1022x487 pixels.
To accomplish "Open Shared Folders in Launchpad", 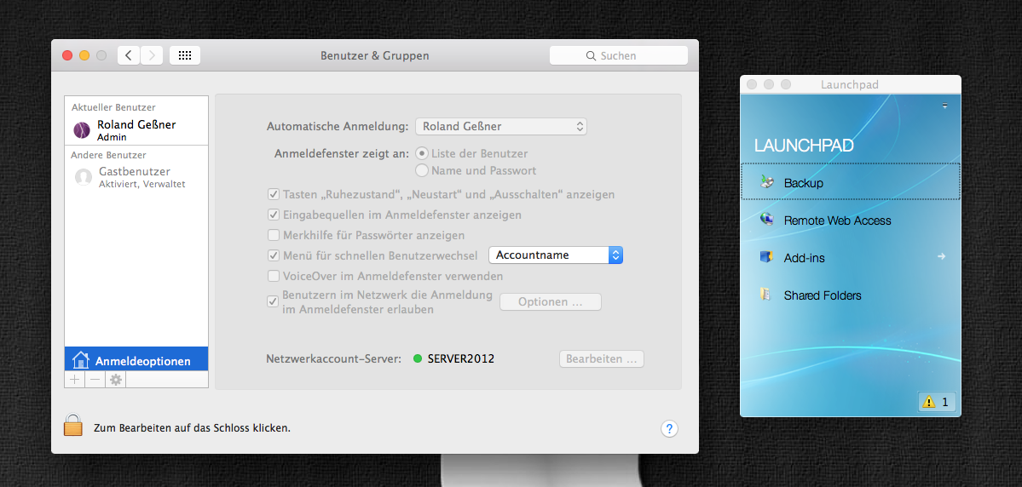I will point(850,295).
